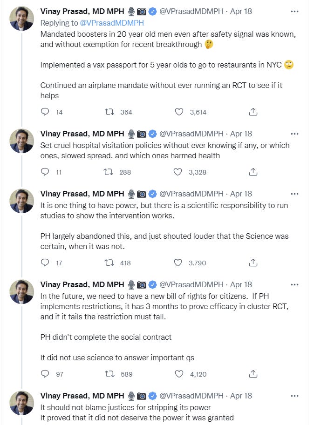Retweet the tweet with 418 retweets
This screenshot has width=314, height=425.
109,263
